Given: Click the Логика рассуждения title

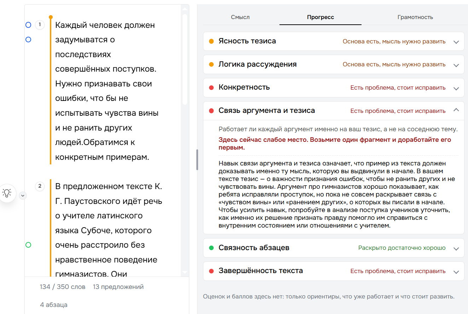Looking at the screenshot, I should coord(258,65).
